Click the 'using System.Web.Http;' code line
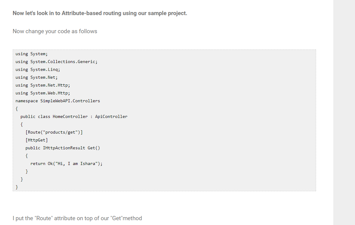 pos(43,93)
